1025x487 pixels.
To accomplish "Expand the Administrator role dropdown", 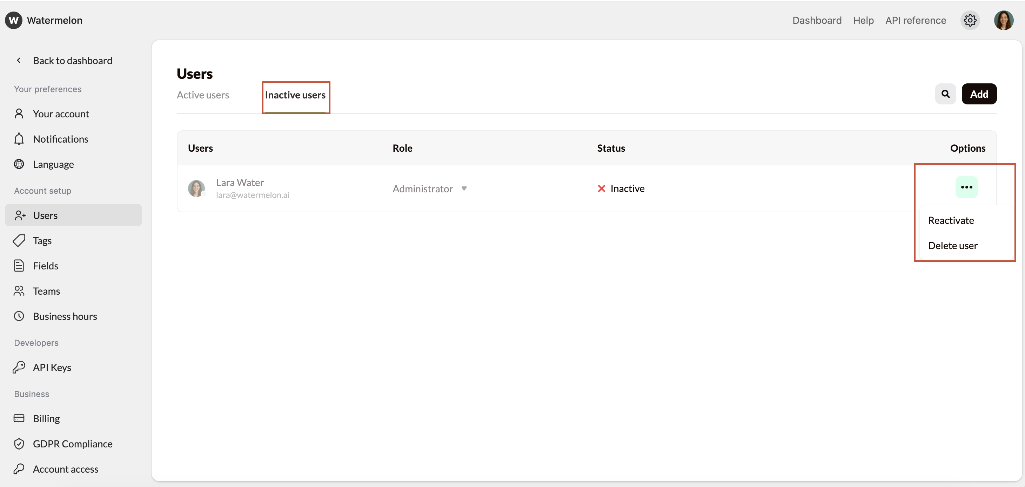I will [x=464, y=188].
